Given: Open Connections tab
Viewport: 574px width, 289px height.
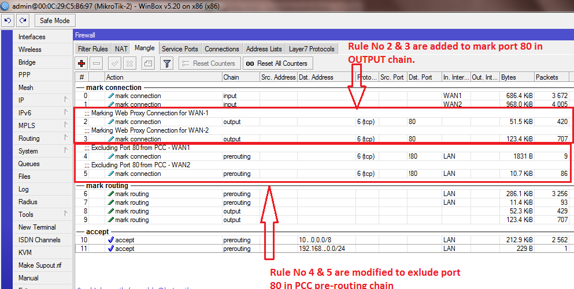Looking at the screenshot, I should [x=222, y=49].
